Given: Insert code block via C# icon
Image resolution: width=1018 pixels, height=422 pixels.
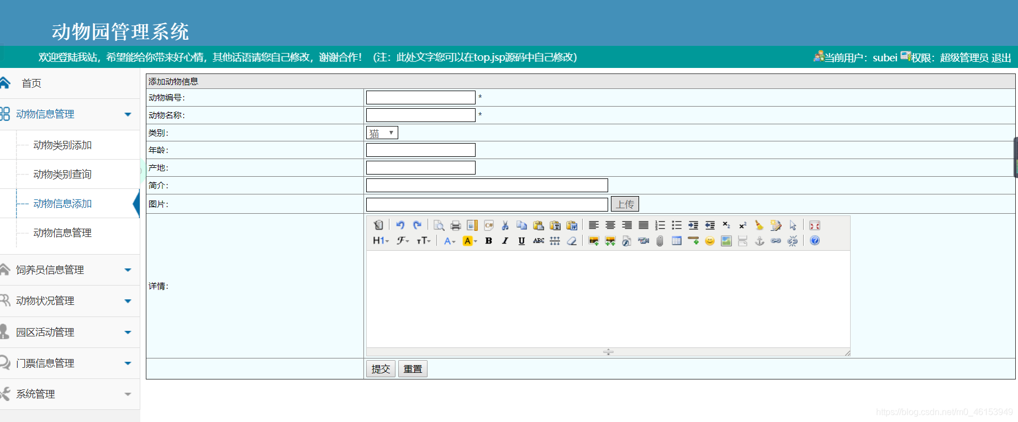Looking at the screenshot, I should coord(489,225).
